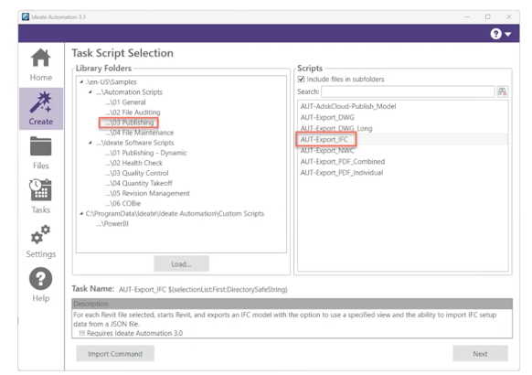Screen dimensions: 532x375
Task: Click the Ideate Automation title bar app icon
Action: click(26, 16)
